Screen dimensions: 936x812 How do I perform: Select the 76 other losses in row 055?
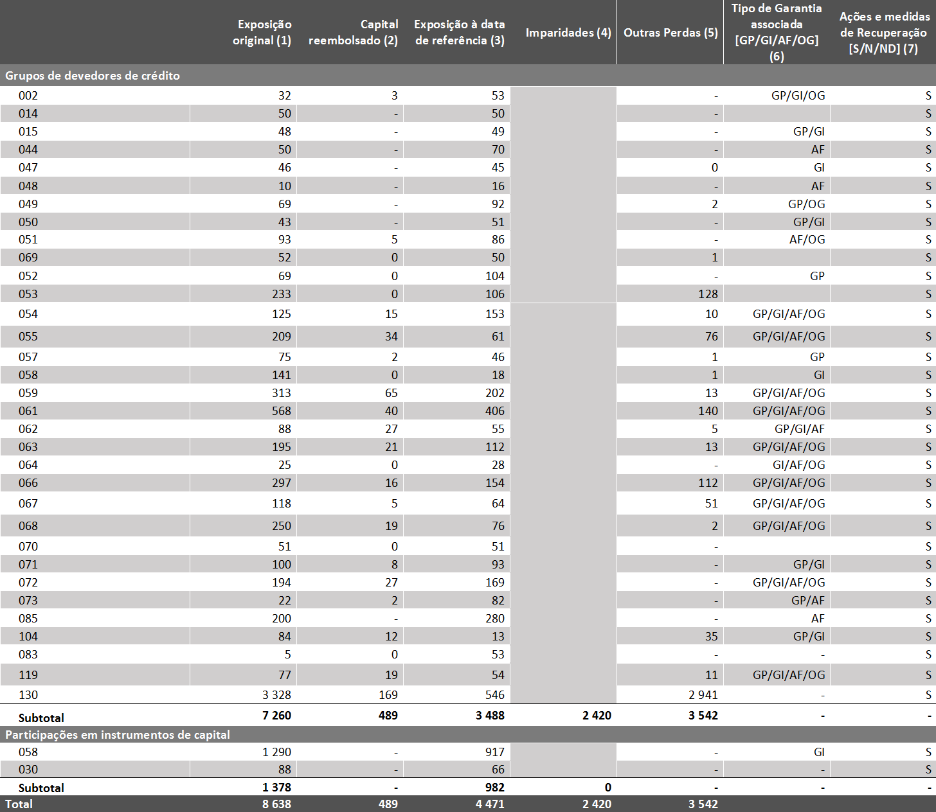pos(711,337)
